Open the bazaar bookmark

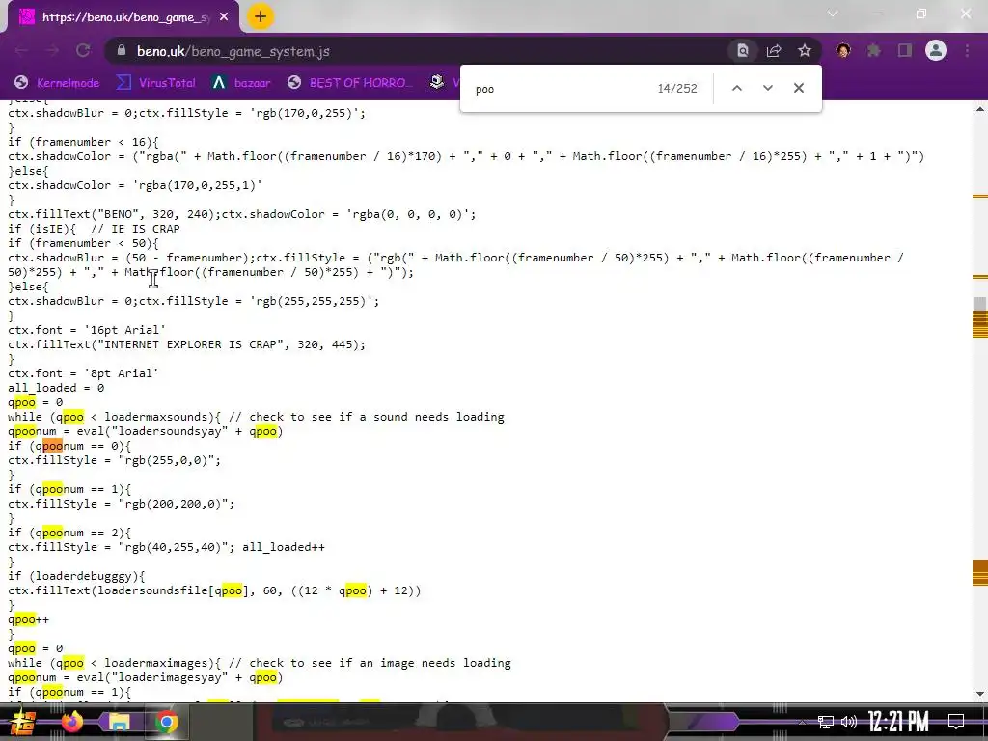click(x=241, y=83)
